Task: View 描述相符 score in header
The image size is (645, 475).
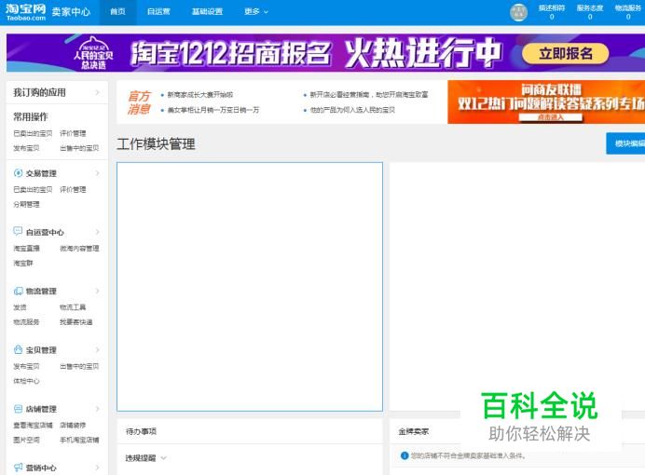Action: click(552, 12)
